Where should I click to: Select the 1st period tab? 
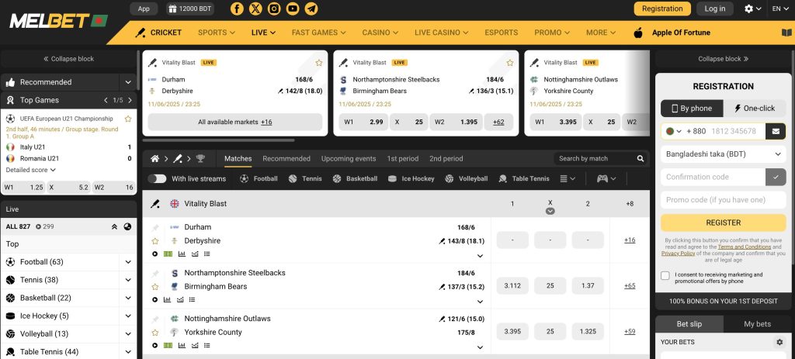[x=403, y=158]
